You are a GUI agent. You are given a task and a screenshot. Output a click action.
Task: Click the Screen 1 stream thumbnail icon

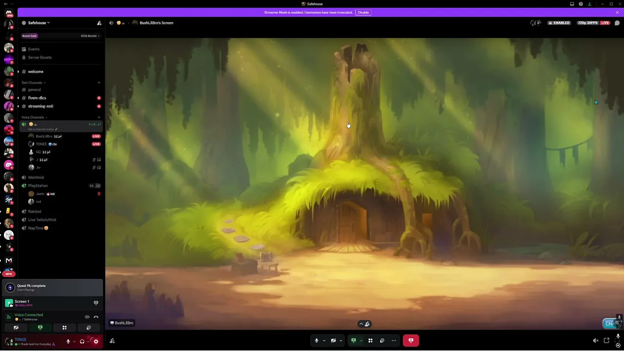click(x=9, y=303)
